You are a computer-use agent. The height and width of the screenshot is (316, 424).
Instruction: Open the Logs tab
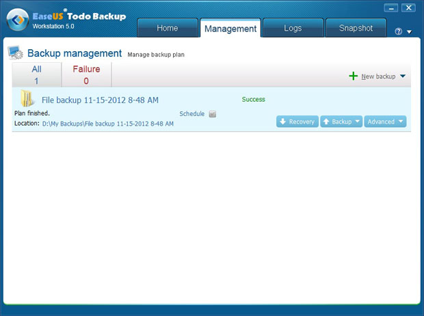pyautogui.click(x=293, y=28)
